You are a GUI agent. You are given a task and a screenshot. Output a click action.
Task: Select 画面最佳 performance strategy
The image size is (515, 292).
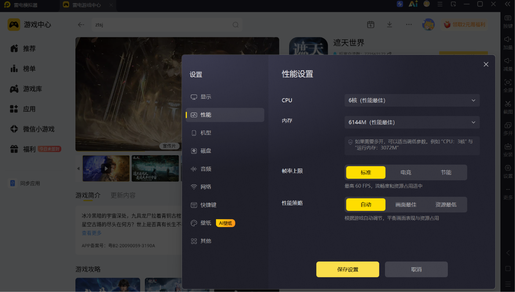(x=406, y=205)
